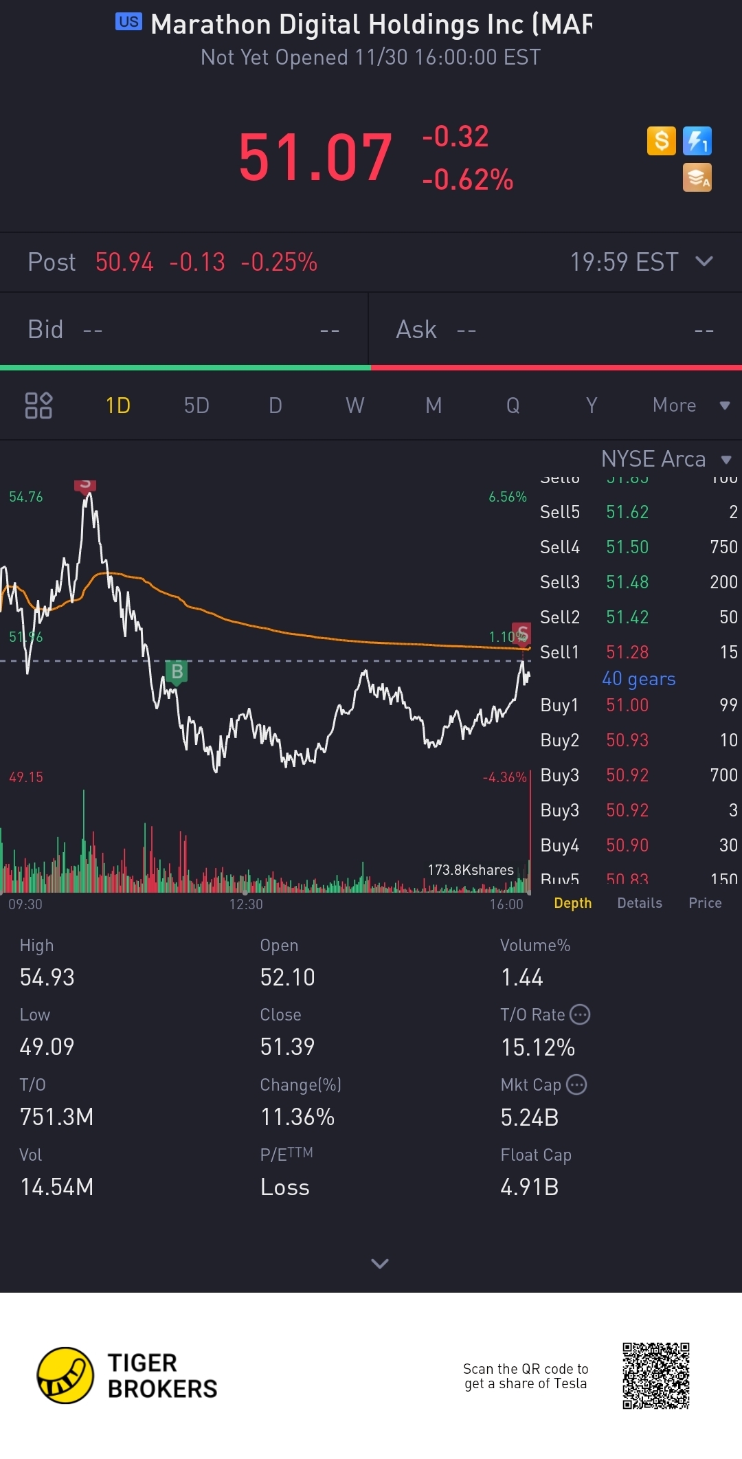This screenshot has width=742, height=1459.
Task: Tap the 40 gears depth link
Action: click(639, 679)
